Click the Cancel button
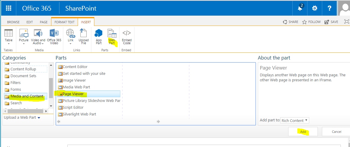Viewport: 350px width, 147px height. (x=336, y=132)
